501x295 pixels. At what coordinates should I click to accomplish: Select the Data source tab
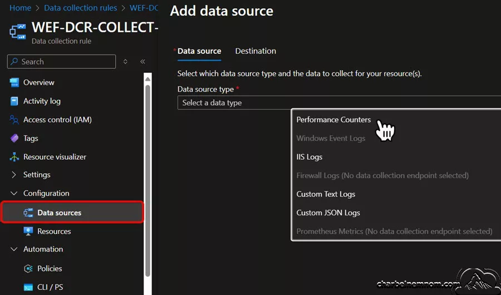tap(199, 51)
